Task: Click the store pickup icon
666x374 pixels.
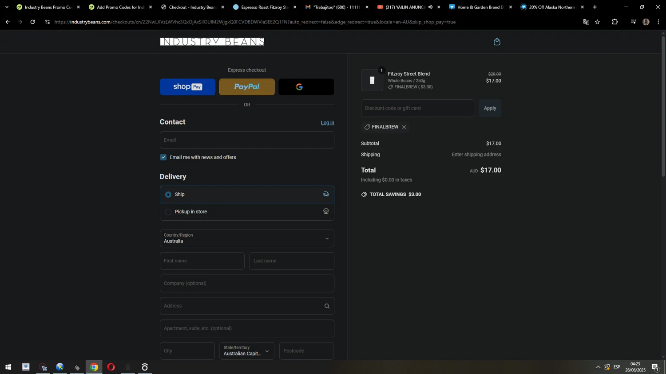Action: 326,212
